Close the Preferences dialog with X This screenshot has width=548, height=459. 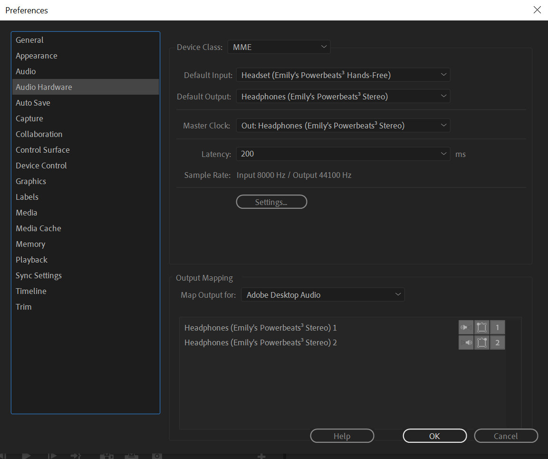(x=537, y=10)
